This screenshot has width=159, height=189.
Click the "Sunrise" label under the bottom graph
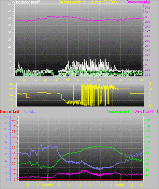click(47, 185)
